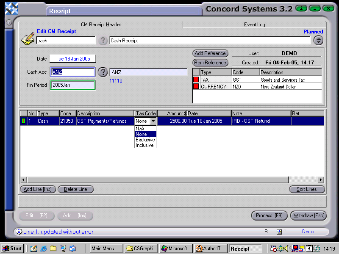339x254 pixels.
Task: Open help beside the Cash Receipt description
Action: click(103, 41)
